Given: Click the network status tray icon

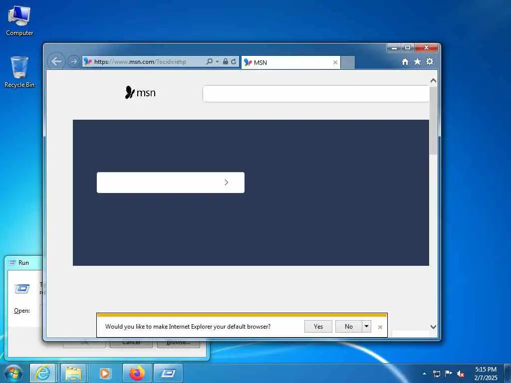Looking at the screenshot, I should point(436,374).
